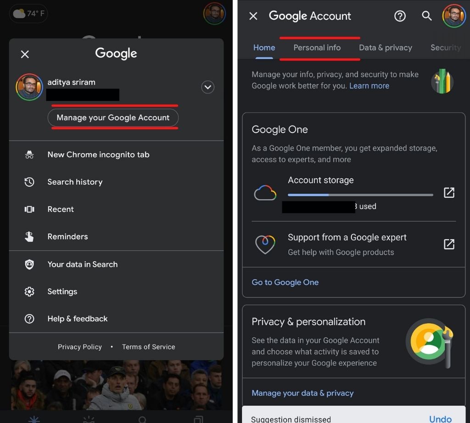This screenshot has height=423, width=470.
Task: Tap the search magnifier in Google Account
Action: (x=426, y=16)
